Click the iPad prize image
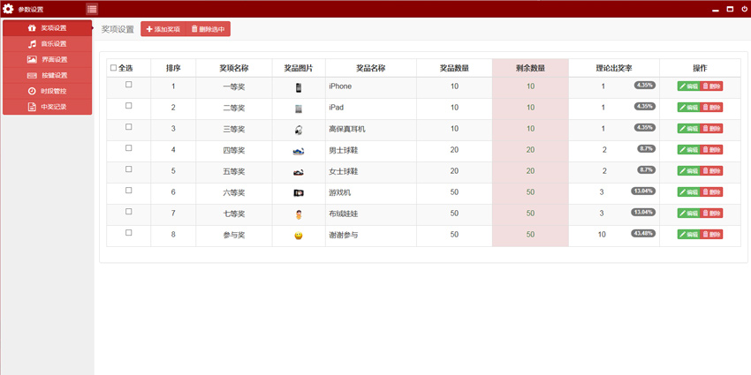The image size is (751, 375). click(x=299, y=109)
